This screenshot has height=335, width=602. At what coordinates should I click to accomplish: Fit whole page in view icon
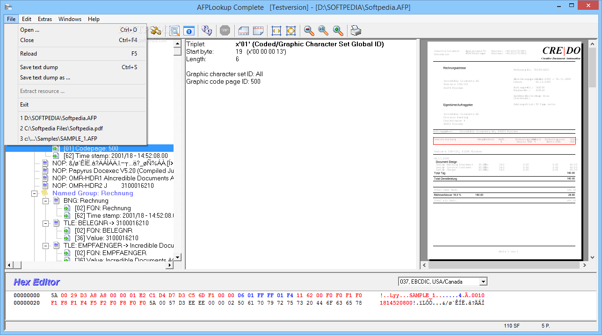(290, 31)
